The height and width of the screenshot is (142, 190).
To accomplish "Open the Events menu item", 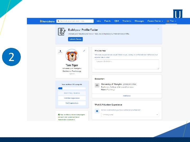I will [107, 21].
